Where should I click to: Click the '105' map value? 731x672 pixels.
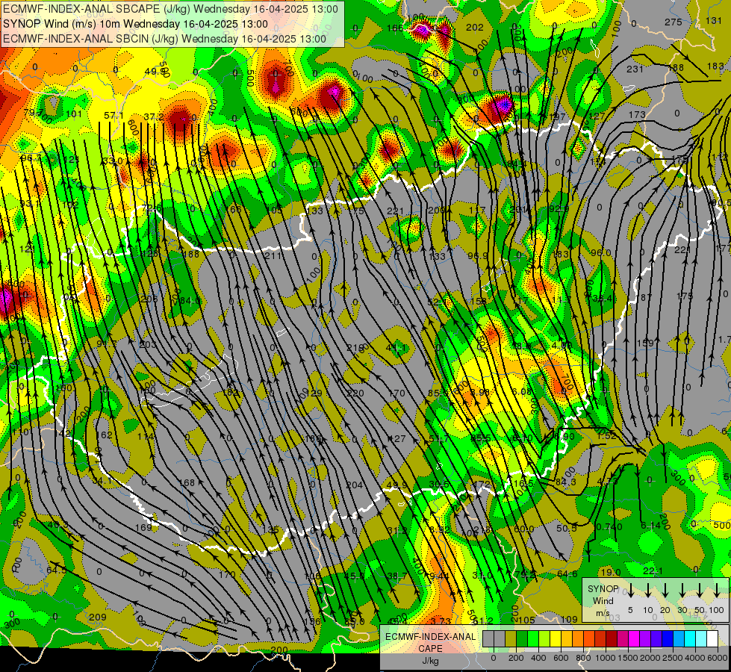pyautogui.click(x=526, y=620)
